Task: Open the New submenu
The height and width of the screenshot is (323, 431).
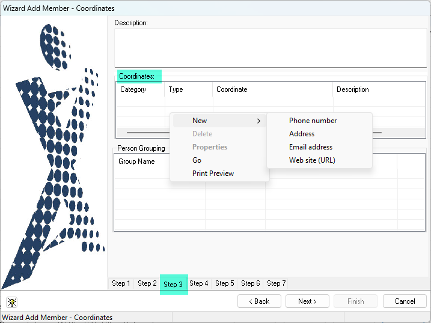Action: (219, 121)
